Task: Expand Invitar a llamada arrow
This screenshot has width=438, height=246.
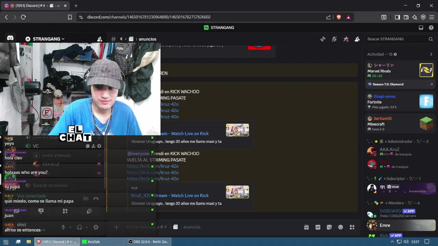Action: tap(99, 155)
